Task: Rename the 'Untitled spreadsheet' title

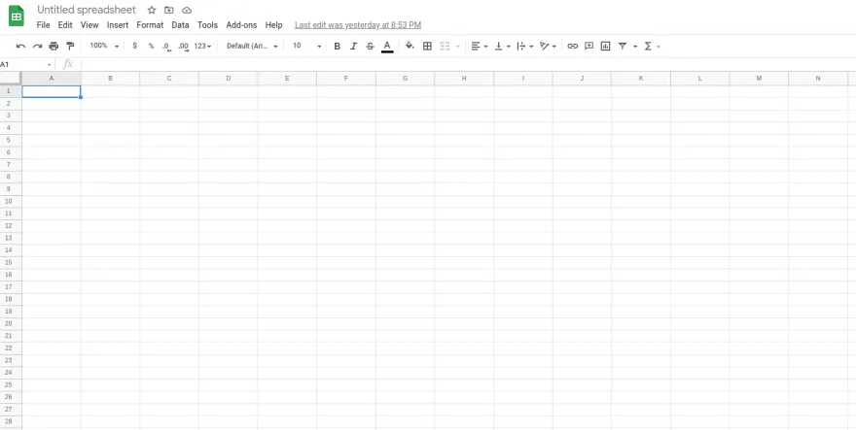Action: click(87, 10)
